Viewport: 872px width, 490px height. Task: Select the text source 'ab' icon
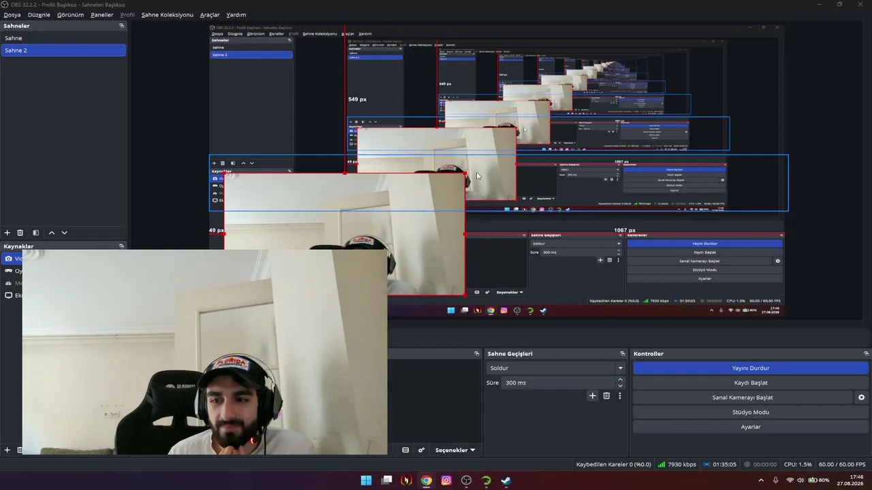[x=8, y=283]
